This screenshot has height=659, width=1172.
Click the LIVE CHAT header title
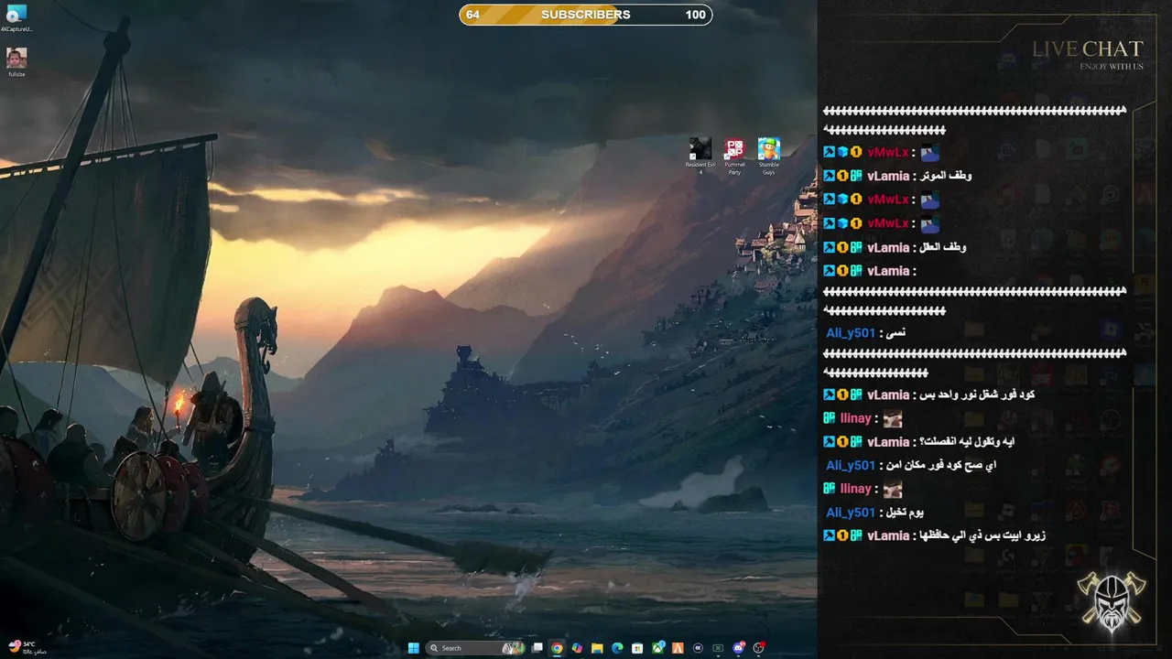click(x=1088, y=49)
